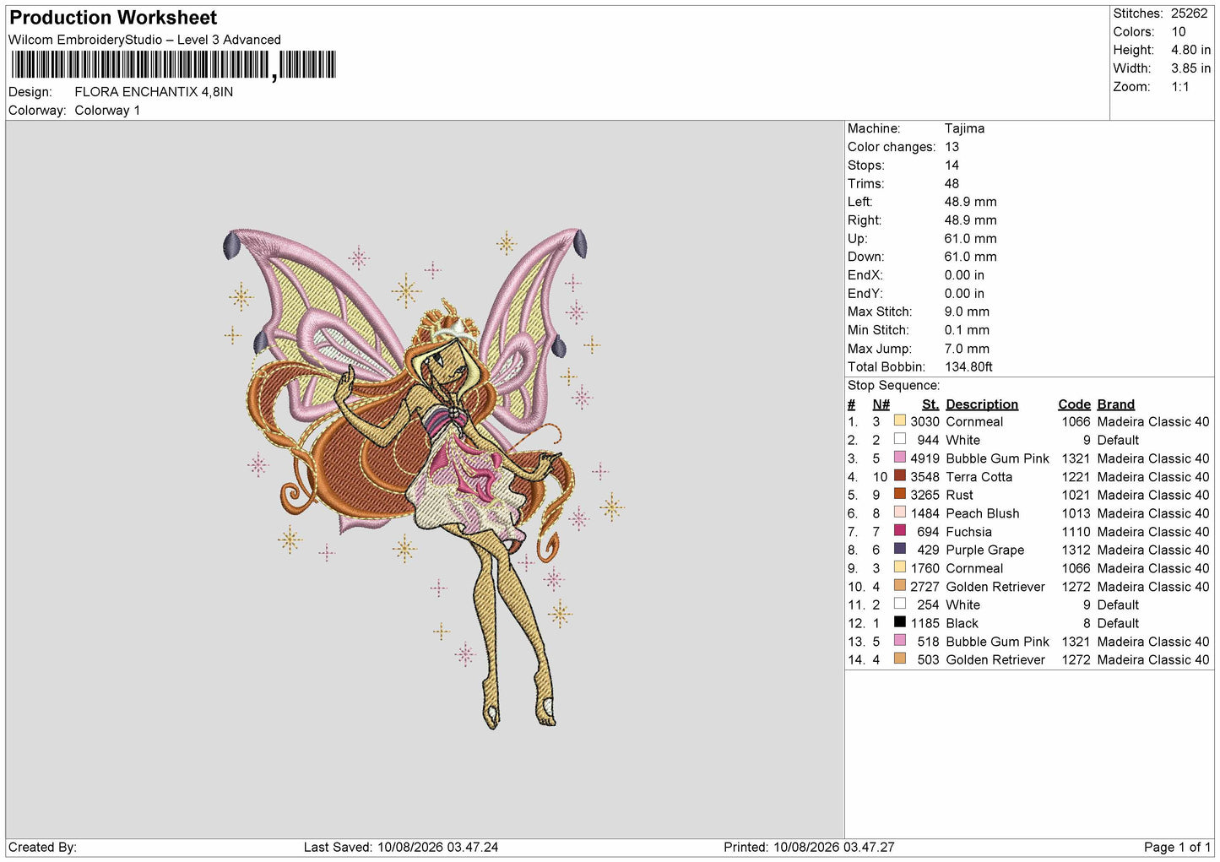Select the "Peach Blush" description text

(x=982, y=513)
